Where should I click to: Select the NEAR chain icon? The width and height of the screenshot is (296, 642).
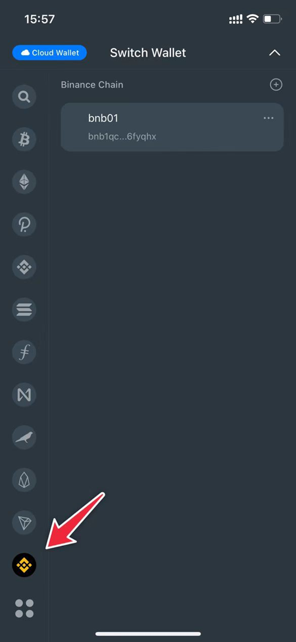24,395
